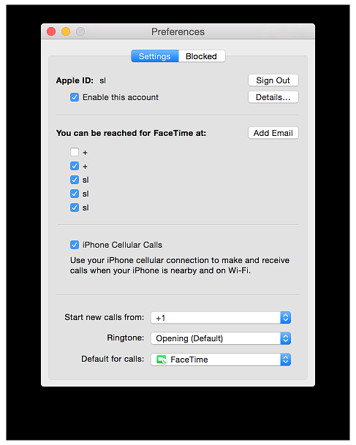
Task: Toggle Enable this account checkbox
Action: 75,97
